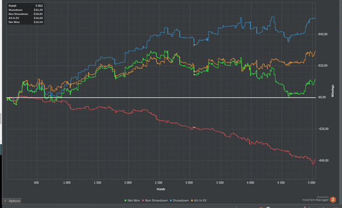Select the Non Showdown -$18,85 value

(38, 14)
